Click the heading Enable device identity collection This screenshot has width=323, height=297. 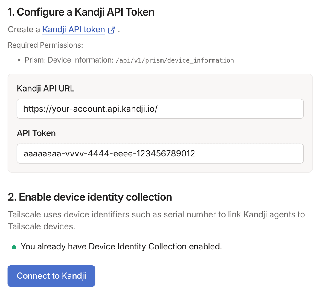(x=90, y=197)
